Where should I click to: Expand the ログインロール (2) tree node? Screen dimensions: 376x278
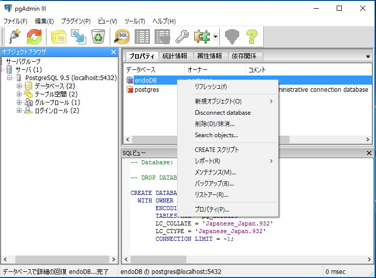pyautogui.click(x=19, y=110)
